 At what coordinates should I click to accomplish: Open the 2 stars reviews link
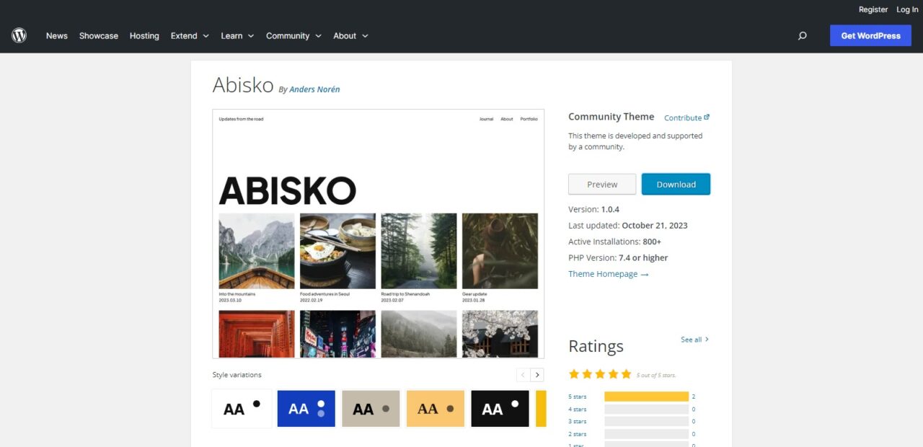578,434
